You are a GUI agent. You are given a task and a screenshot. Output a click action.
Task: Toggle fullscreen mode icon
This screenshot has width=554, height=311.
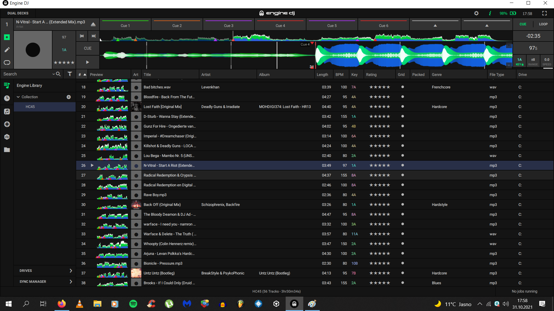(544, 13)
